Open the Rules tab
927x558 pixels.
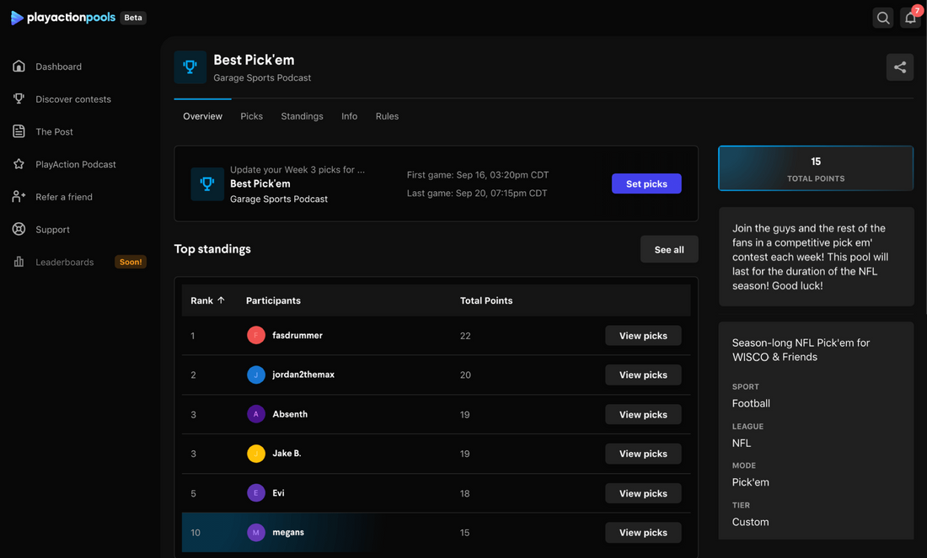(x=387, y=116)
